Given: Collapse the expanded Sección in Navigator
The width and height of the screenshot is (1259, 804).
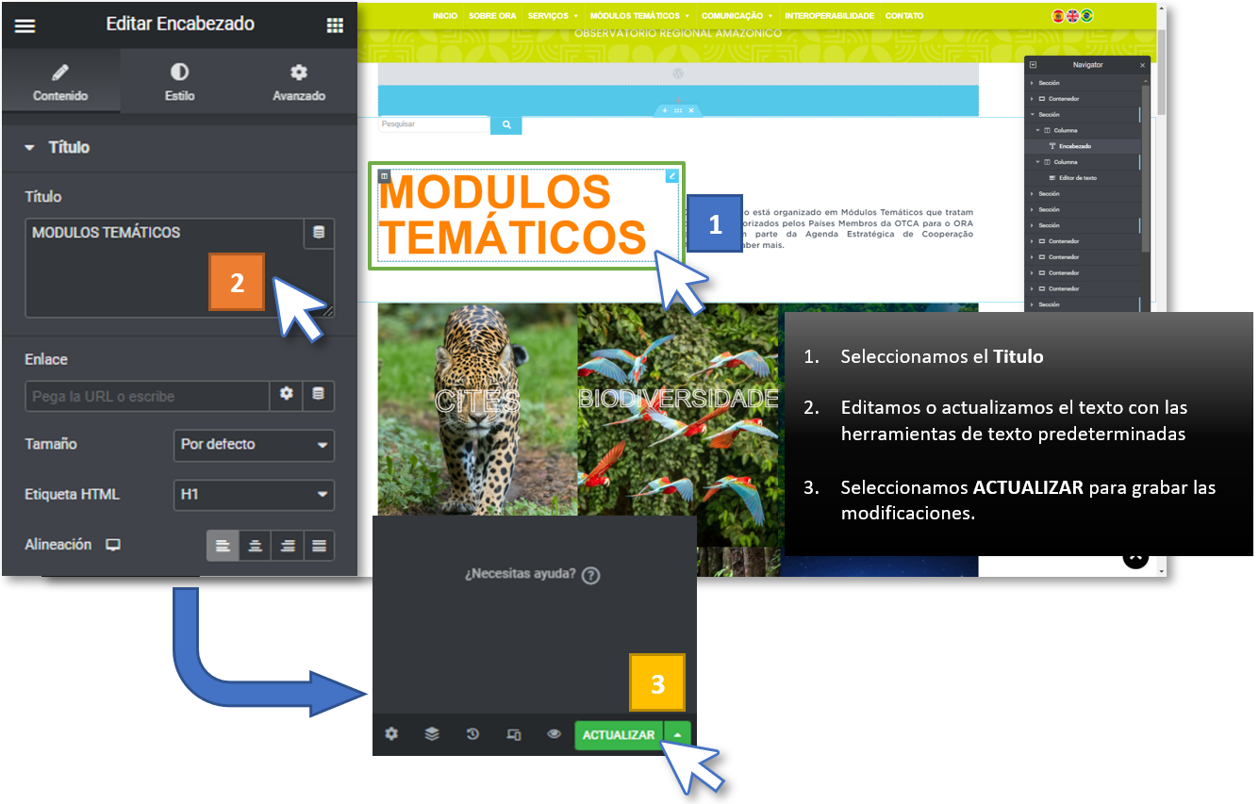Looking at the screenshot, I should [1033, 114].
